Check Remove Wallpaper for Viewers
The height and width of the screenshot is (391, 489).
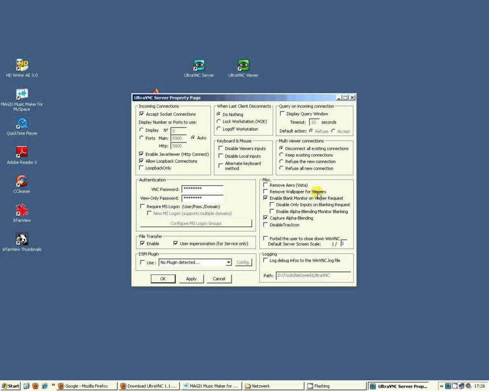[x=266, y=191]
